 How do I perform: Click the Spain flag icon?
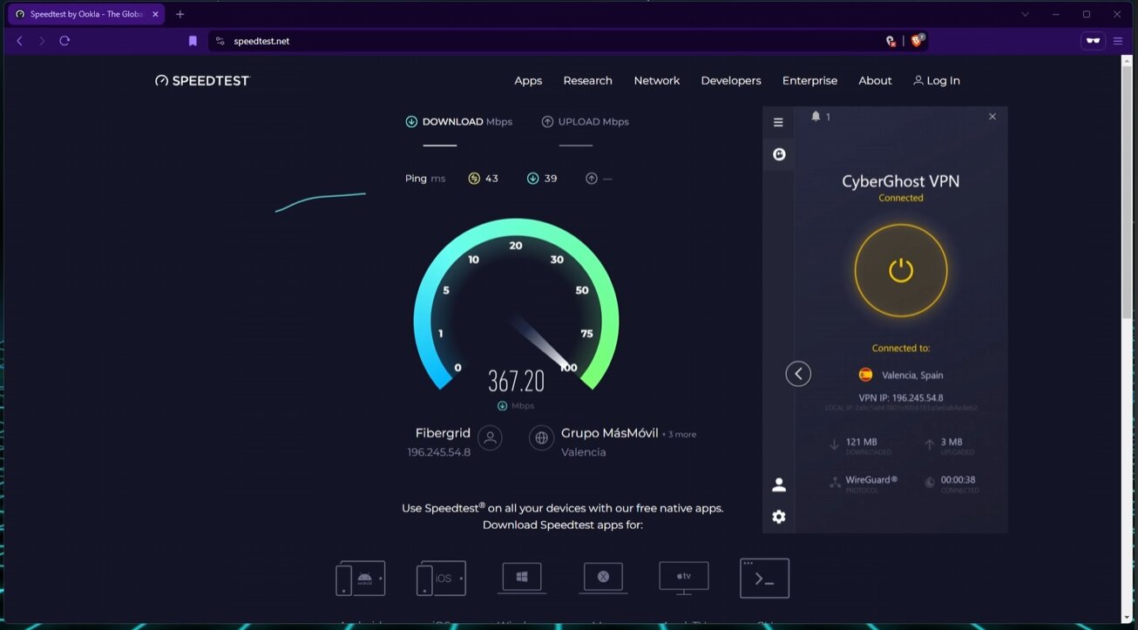coord(865,375)
